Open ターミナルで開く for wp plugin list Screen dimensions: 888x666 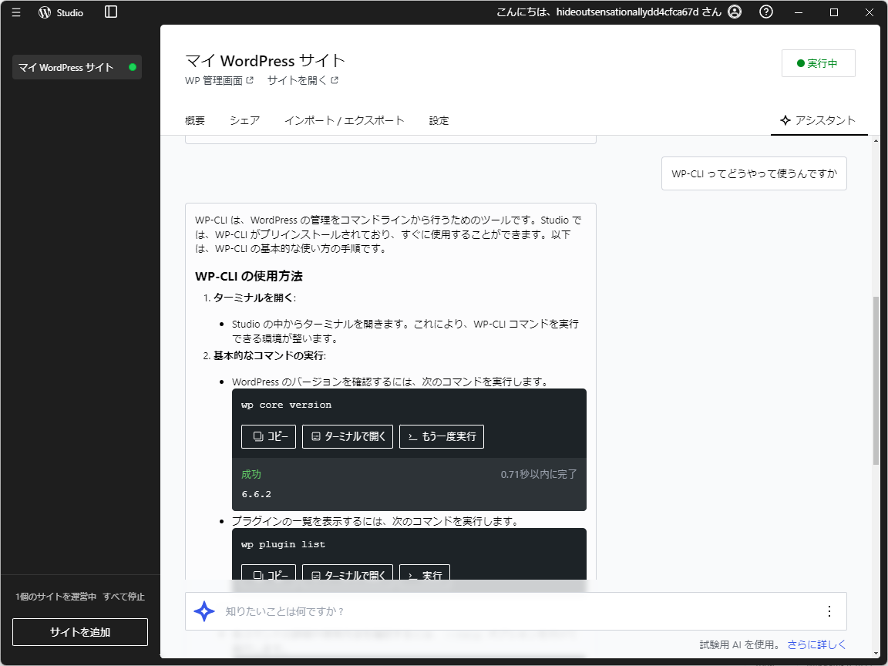pyautogui.click(x=347, y=576)
